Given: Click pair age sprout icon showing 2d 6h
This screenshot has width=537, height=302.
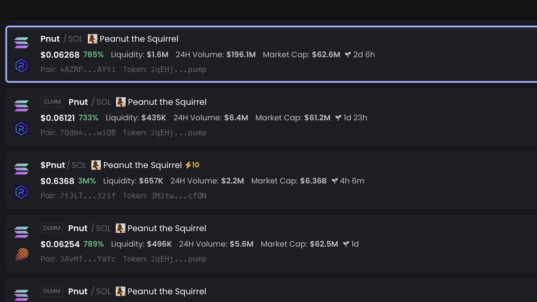Looking at the screenshot, I should [348, 55].
